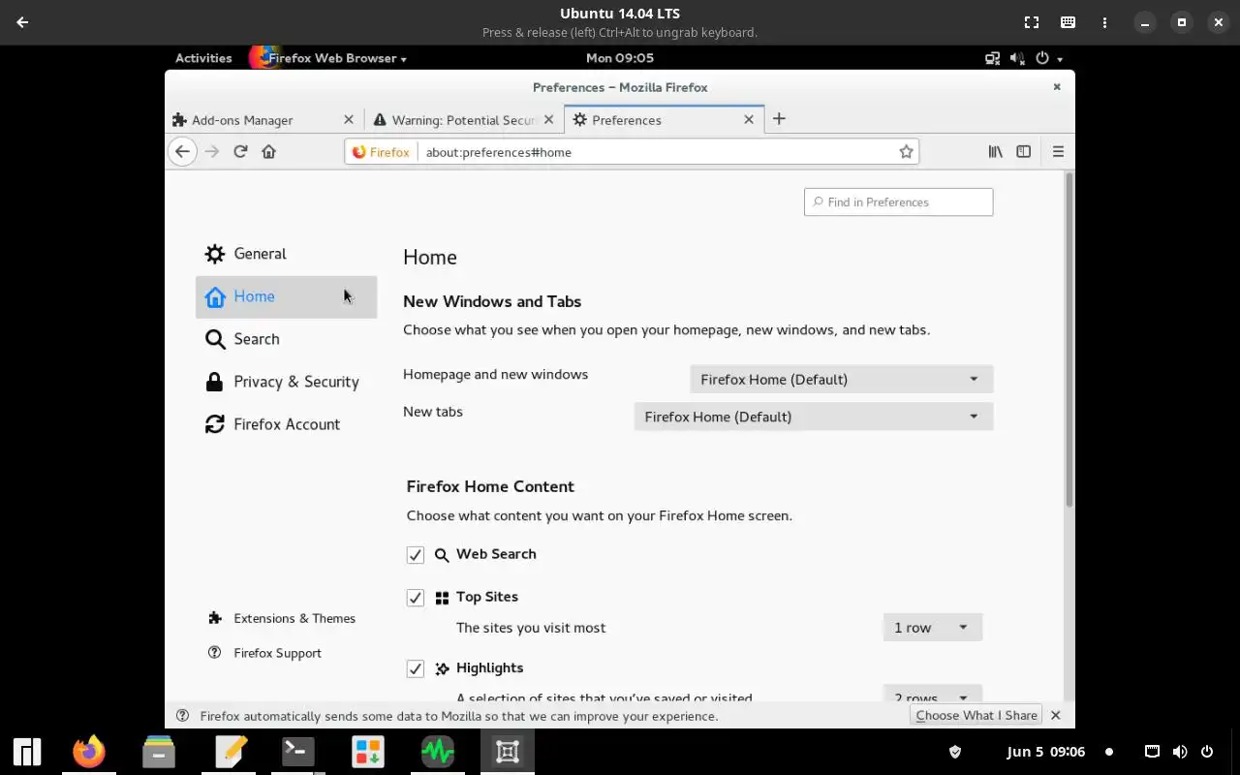Open the Library bookshelf icon

pos(995,151)
